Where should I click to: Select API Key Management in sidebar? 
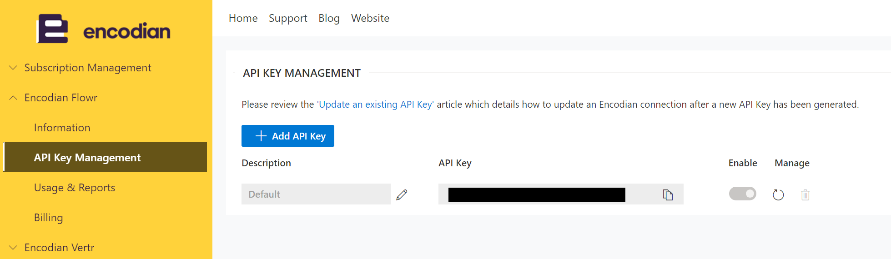pos(105,157)
